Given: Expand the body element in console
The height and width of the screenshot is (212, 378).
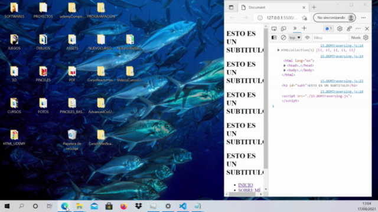Looking at the screenshot, I should [285, 70].
